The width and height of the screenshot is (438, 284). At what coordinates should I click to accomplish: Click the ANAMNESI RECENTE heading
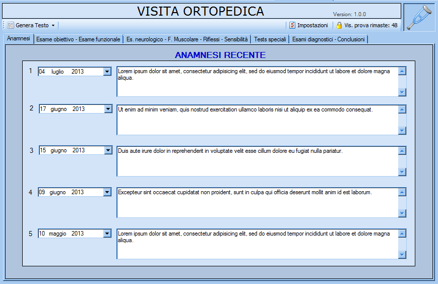point(220,55)
